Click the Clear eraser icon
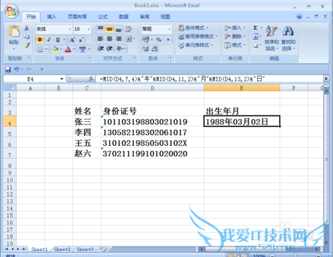 [x=256, y=45]
